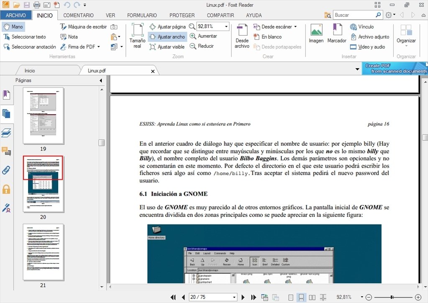Go to the previous page
Screen dimensions: 428x303
point(183,297)
